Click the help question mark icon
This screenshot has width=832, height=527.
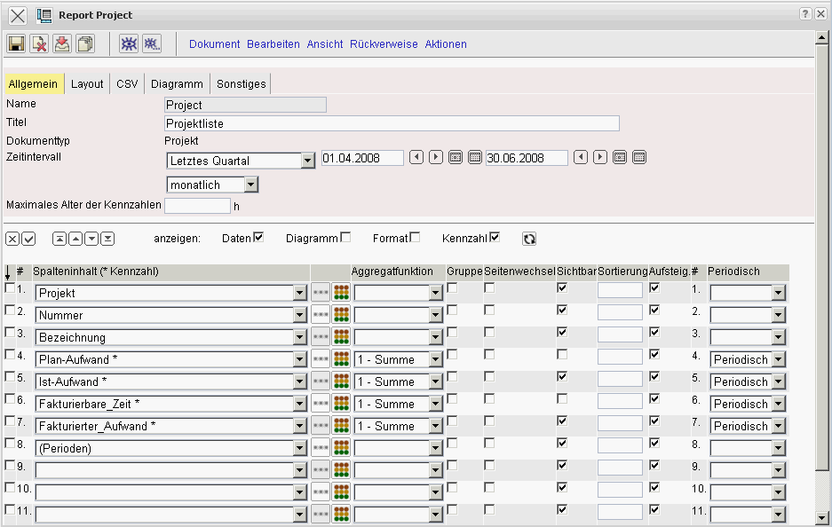pos(805,14)
